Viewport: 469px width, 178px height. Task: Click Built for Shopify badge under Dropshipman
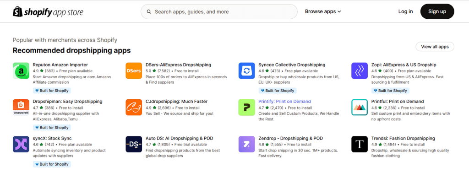click(52, 128)
